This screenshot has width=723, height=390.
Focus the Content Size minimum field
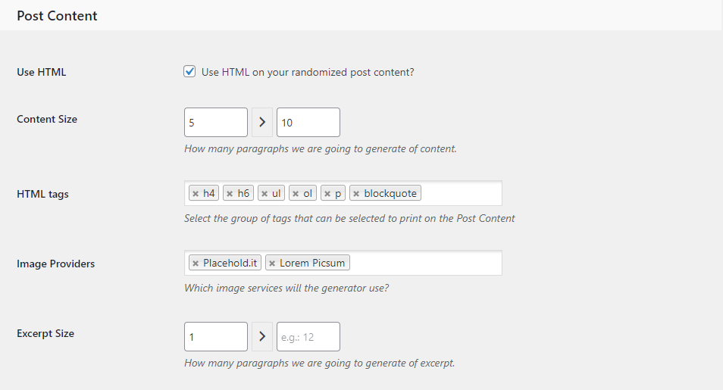coord(215,122)
